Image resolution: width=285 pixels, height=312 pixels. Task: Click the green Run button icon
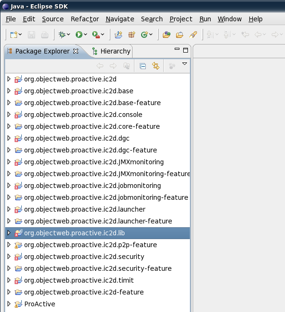coord(79,35)
